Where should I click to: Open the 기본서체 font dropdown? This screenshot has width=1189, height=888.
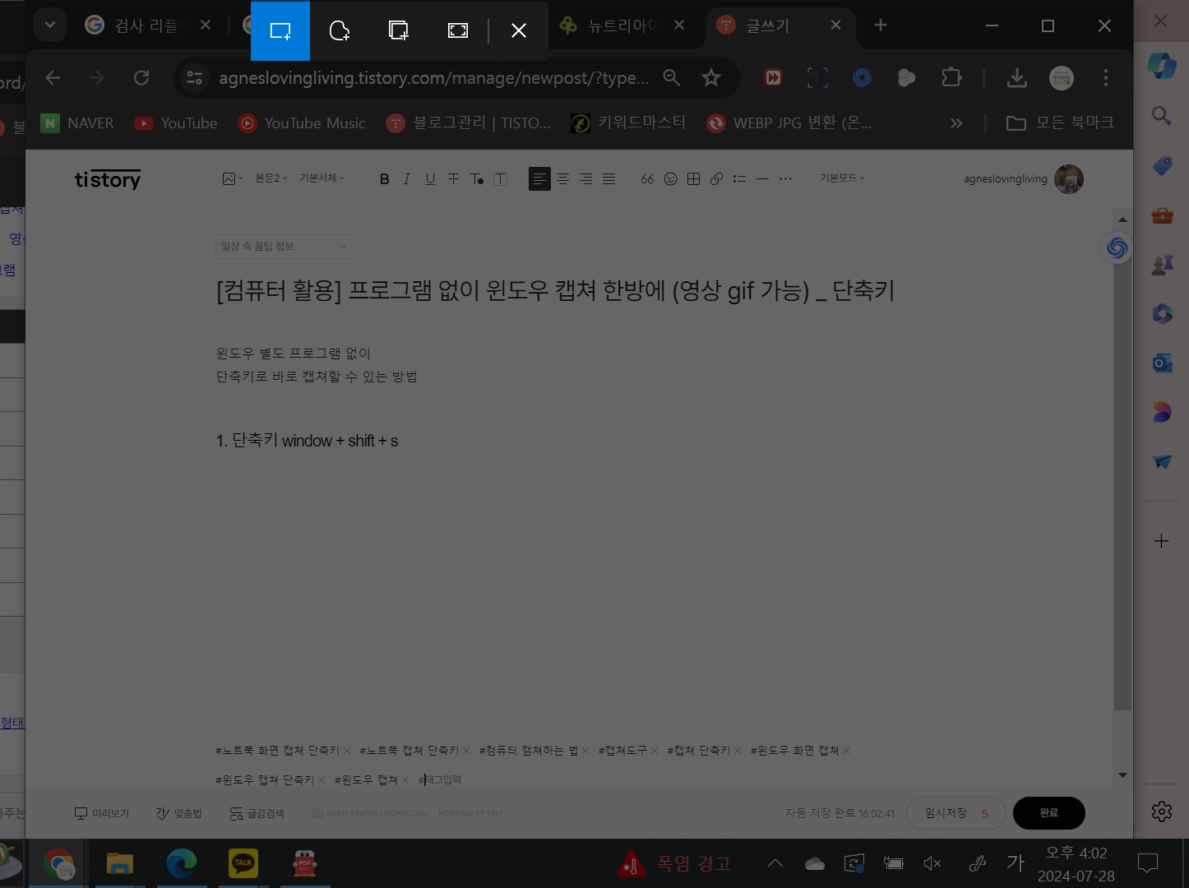322,178
